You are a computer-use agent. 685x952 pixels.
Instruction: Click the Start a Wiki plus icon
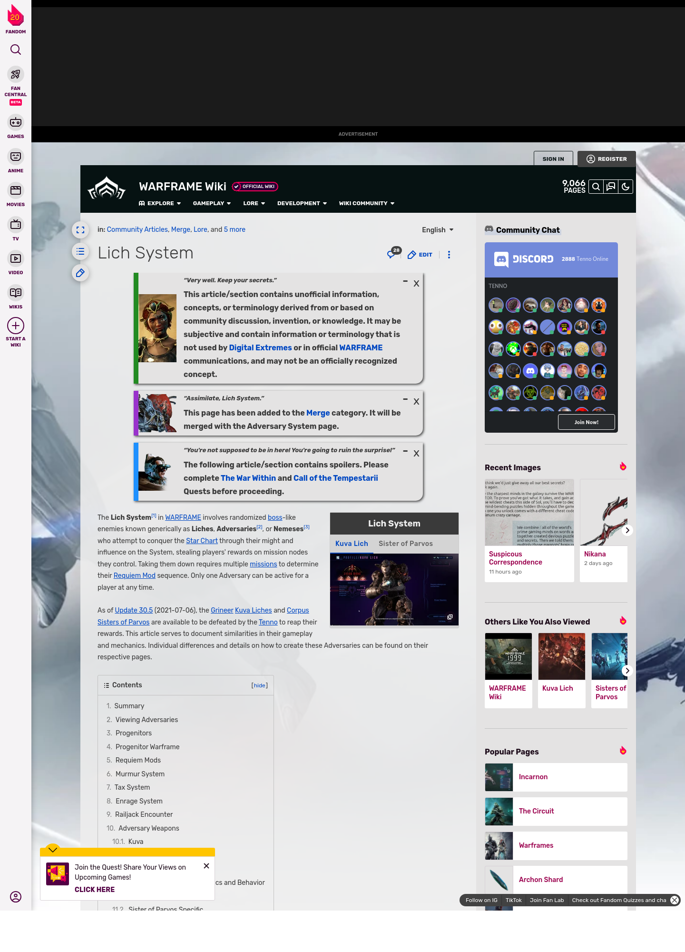coord(16,326)
